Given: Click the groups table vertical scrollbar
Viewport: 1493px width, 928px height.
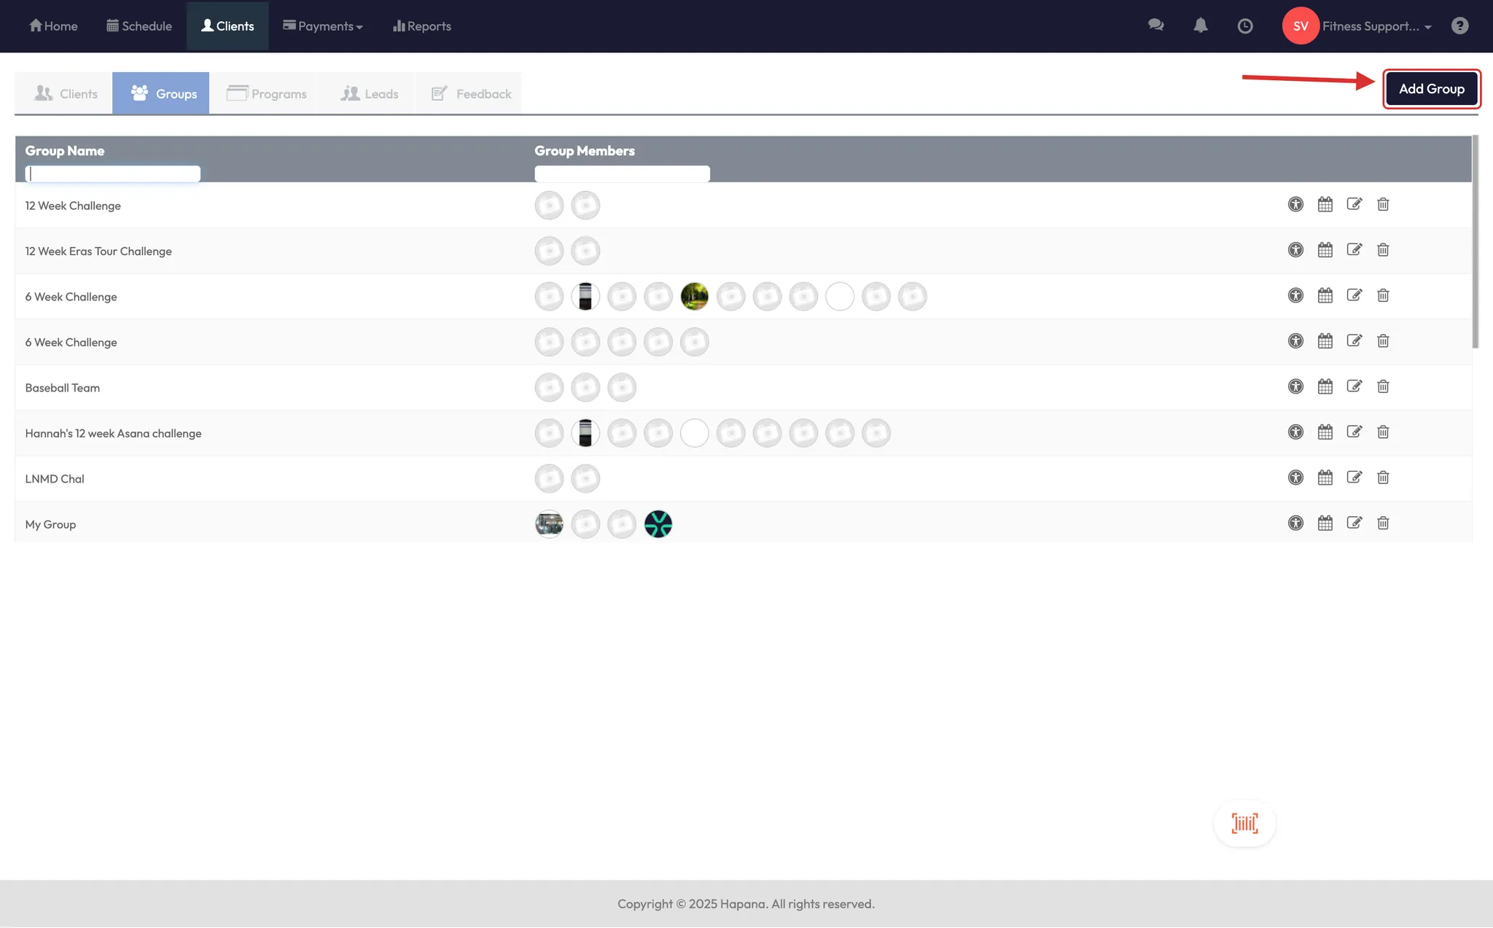Looking at the screenshot, I should click(1475, 241).
